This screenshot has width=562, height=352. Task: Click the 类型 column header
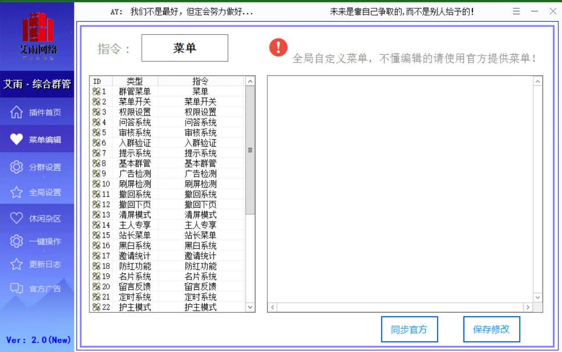point(135,81)
